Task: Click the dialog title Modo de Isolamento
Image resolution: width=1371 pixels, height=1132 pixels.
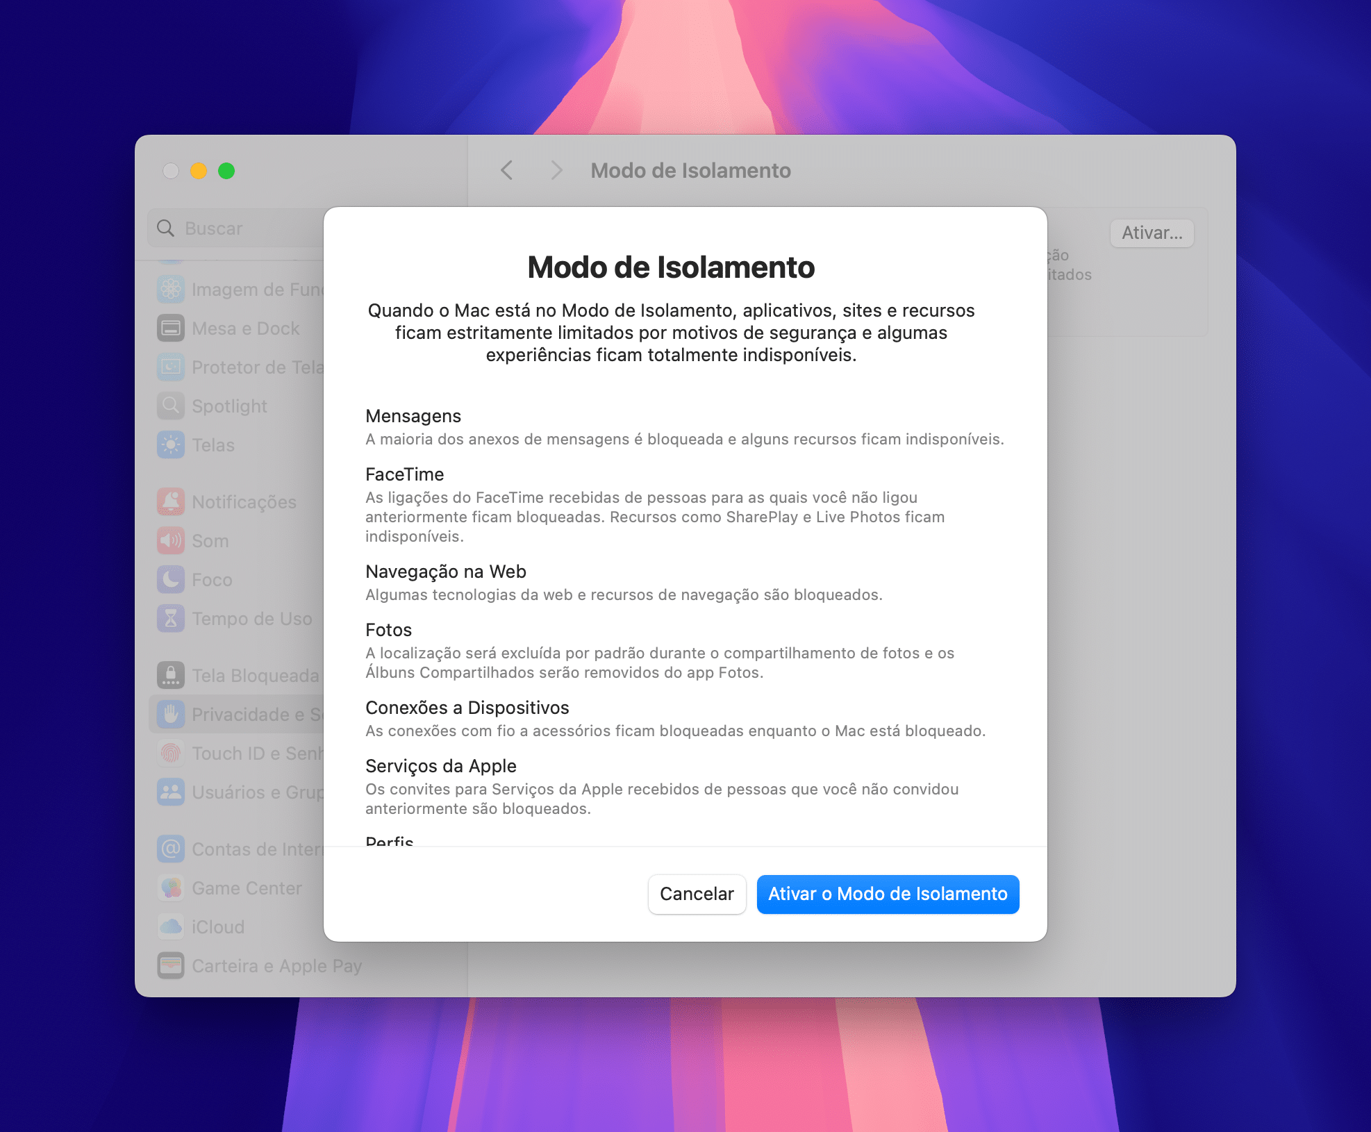Action: coord(671,267)
